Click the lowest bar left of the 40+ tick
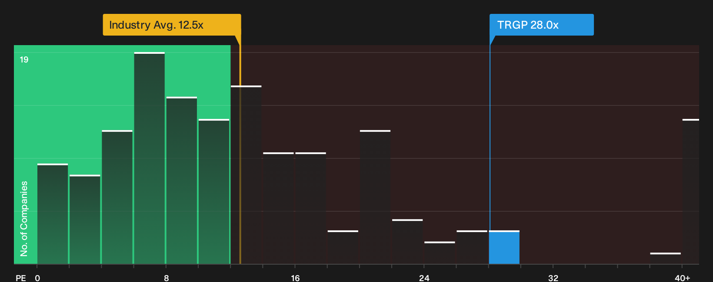The height and width of the screenshot is (282, 713). pos(666,258)
